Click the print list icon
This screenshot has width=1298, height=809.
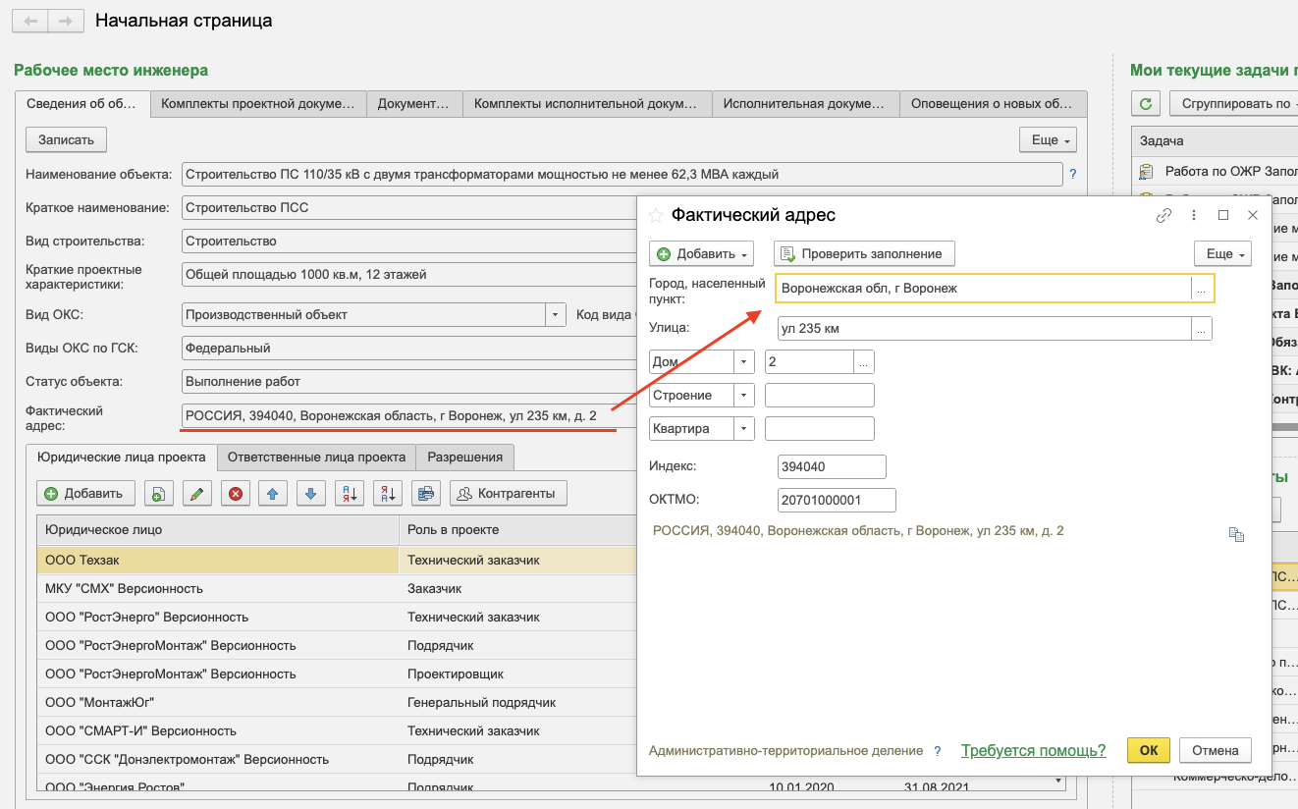coord(426,493)
